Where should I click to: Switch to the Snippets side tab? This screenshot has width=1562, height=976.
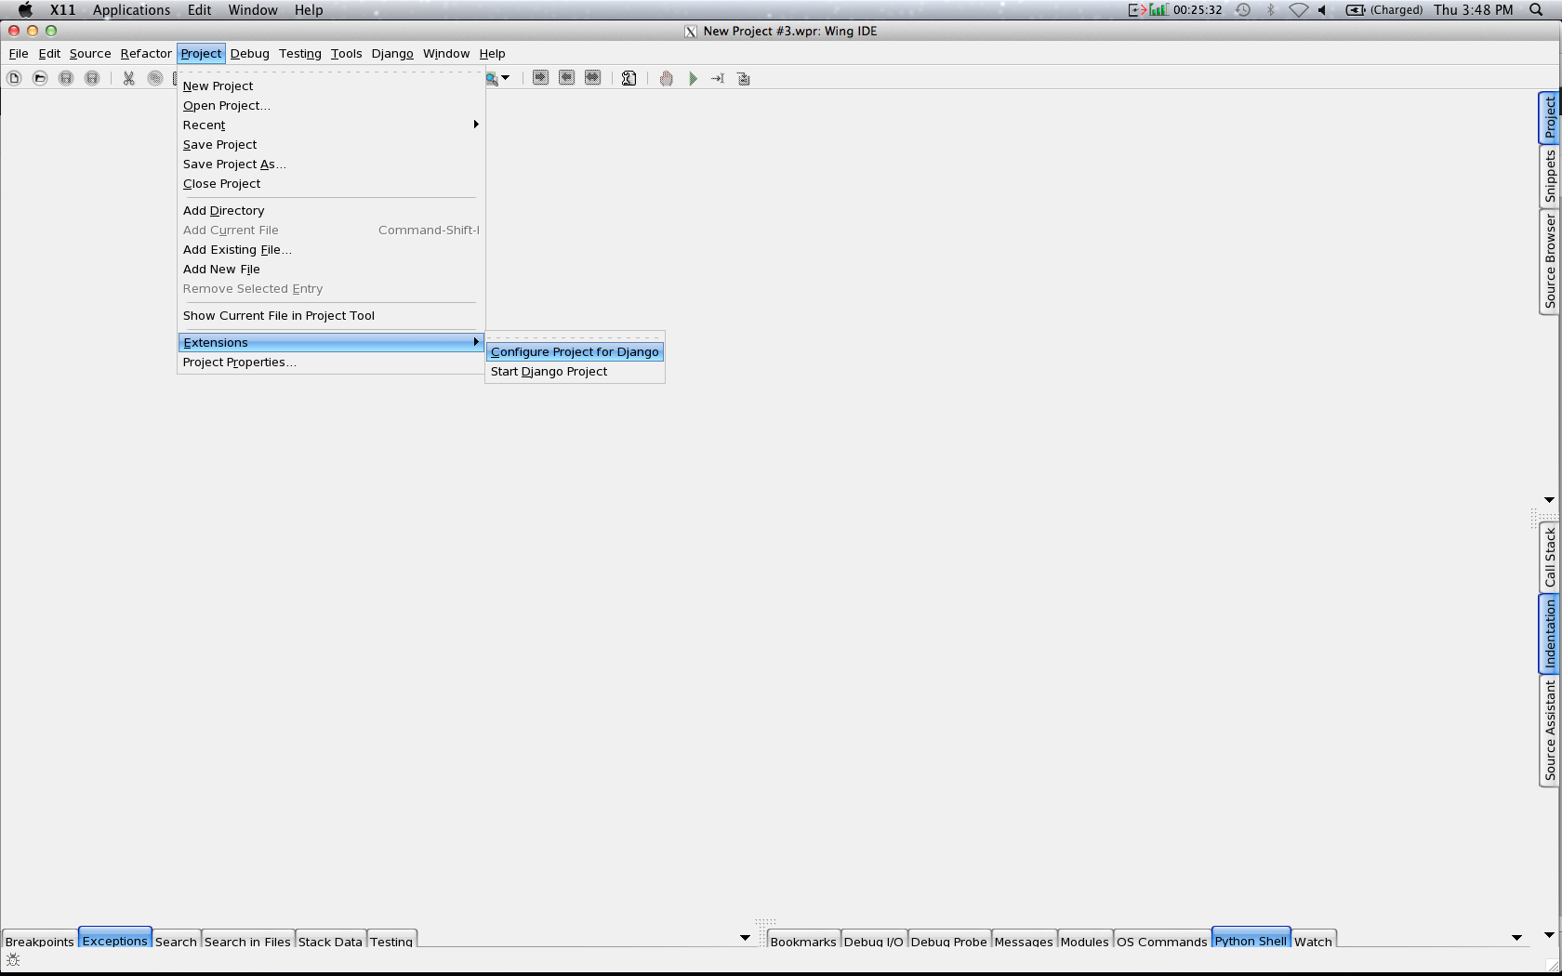click(1550, 177)
